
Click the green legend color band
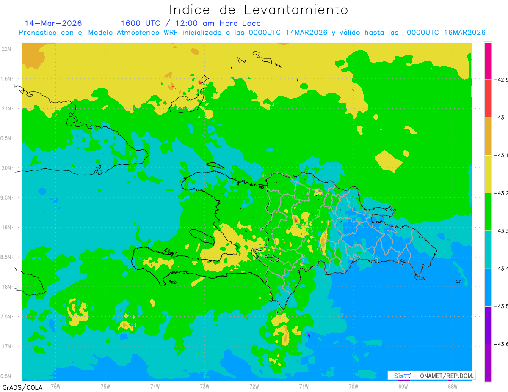[x=488, y=211]
